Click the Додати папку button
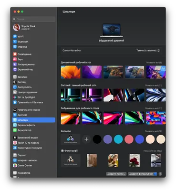 (x=116, y=174)
